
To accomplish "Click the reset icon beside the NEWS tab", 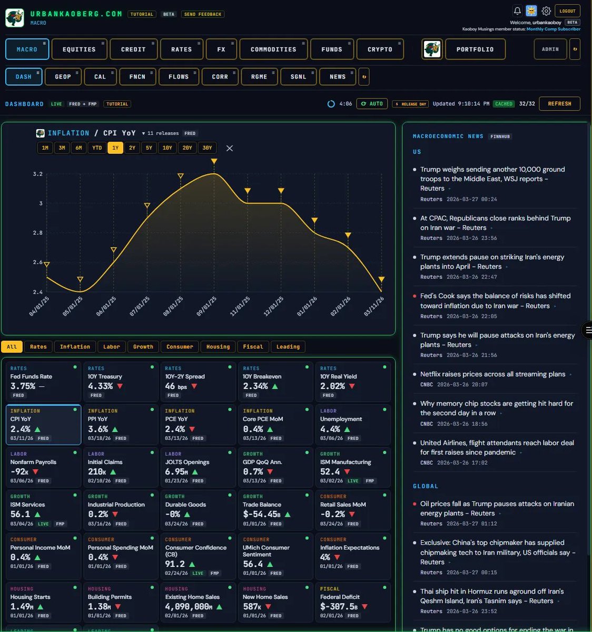I will (x=363, y=76).
